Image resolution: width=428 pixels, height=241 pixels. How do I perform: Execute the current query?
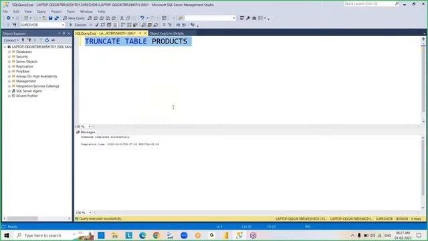click(x=78, y=25)
